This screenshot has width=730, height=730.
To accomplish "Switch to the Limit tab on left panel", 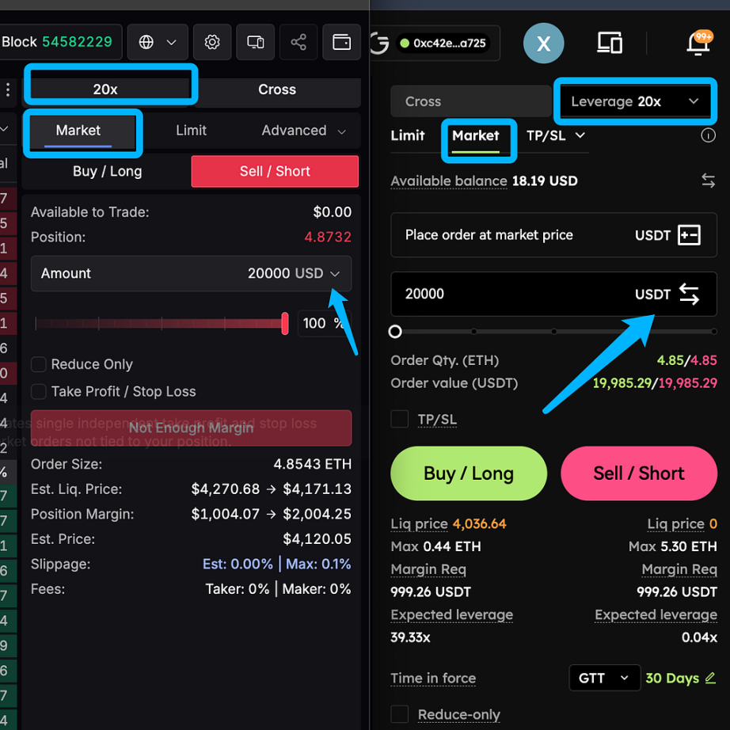I will point(191,131).
